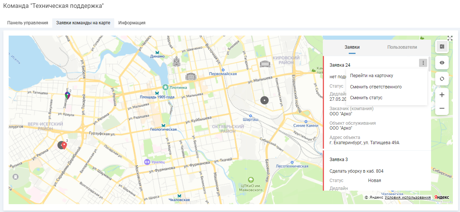Choose "Сменить статус" from the menu
This screenshot has width=460, height=212.
(x=366, y=98)
